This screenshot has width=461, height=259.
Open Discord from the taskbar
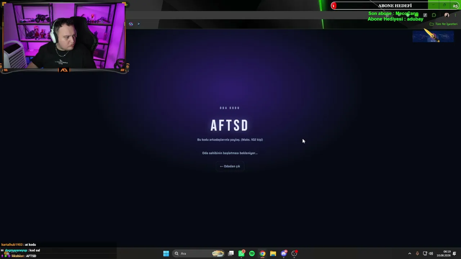[284, 254]
